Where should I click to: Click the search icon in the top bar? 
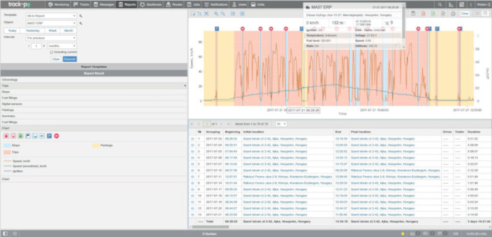(440, 4)
